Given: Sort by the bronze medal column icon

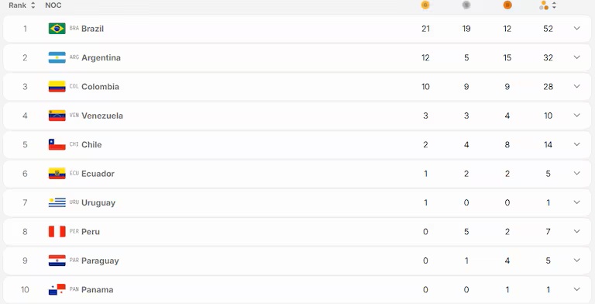Looking at the screenshot, I should click(x=507, y=5).
